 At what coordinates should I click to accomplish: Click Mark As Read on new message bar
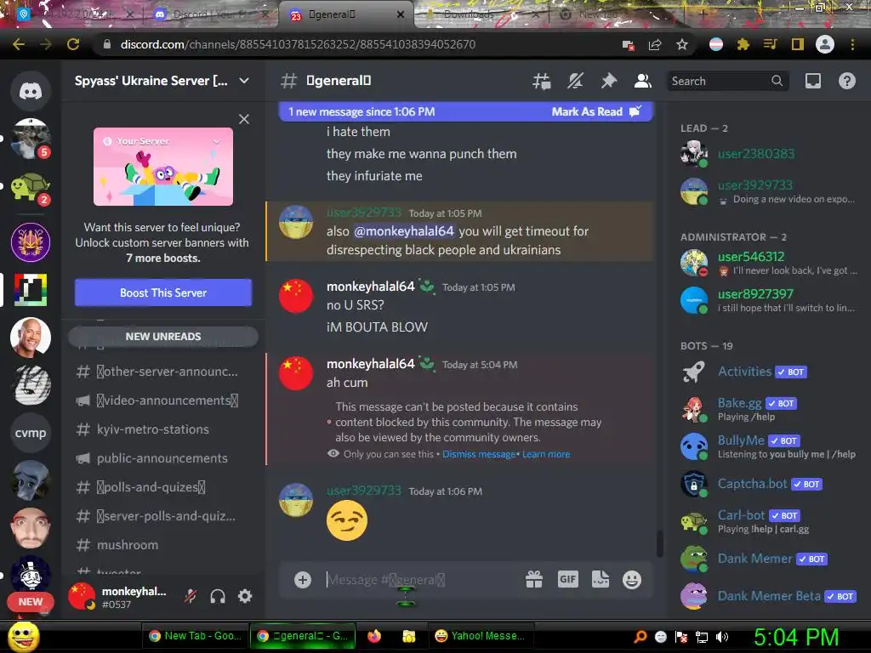[596, 111]
